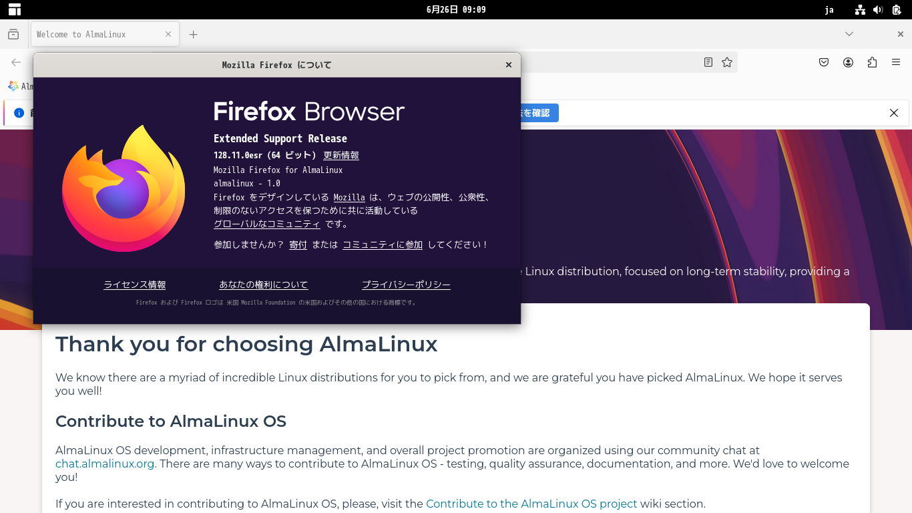Open Firefox View from the tab bar
Screen dimensions: 912x513
pos(13,34)
